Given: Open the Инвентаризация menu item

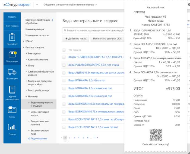Looking at the screenshot, I should 35,29.
